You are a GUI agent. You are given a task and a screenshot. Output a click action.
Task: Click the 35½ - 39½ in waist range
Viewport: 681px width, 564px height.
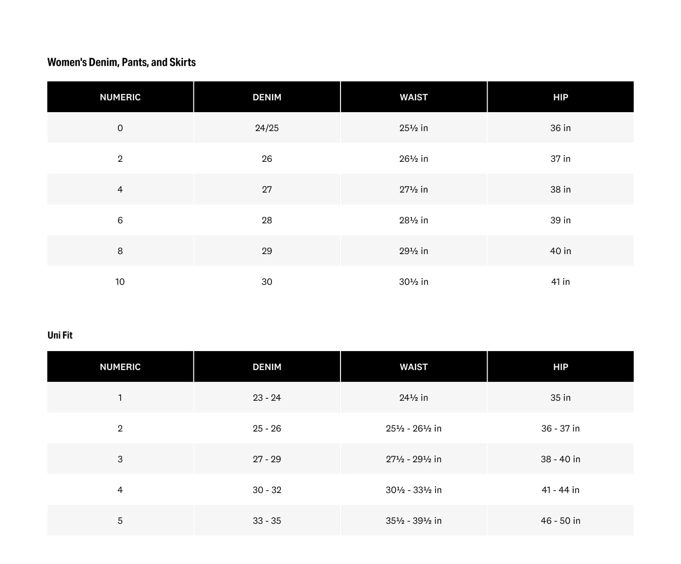point(413,520)
